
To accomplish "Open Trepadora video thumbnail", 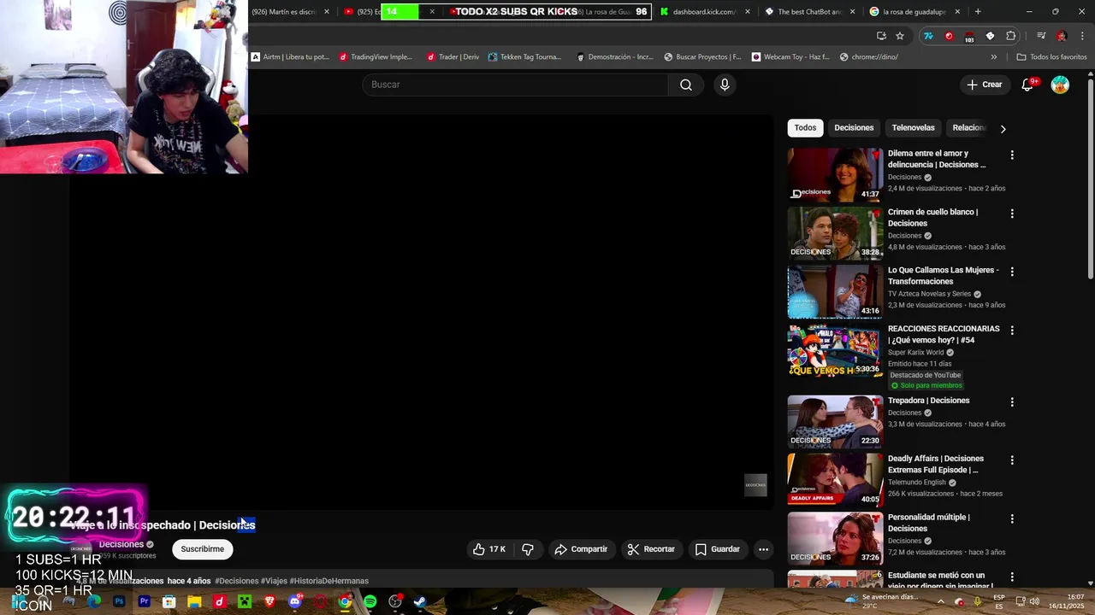I will (x=835, y=422).
